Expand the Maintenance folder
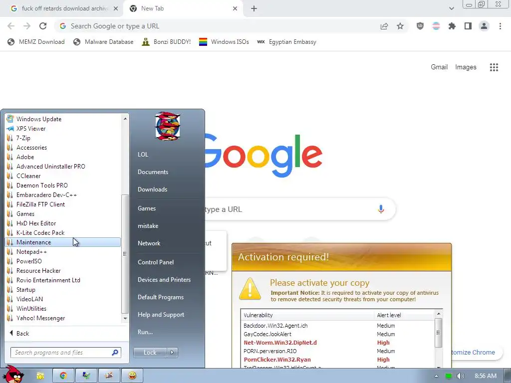Image resolution: width=511 pixels, height=383 pixels. coord(62,242)
